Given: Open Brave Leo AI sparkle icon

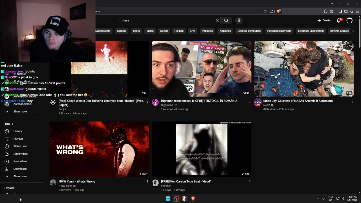Looking at the screenshot, I should (351, 11).
